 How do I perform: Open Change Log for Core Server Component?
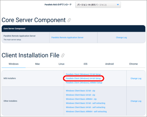click(x=121, y=38)
